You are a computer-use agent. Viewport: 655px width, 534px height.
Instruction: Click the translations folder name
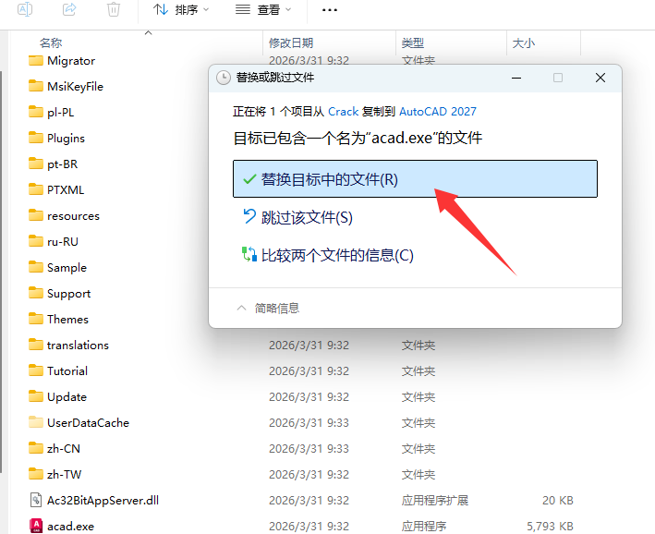78,346
